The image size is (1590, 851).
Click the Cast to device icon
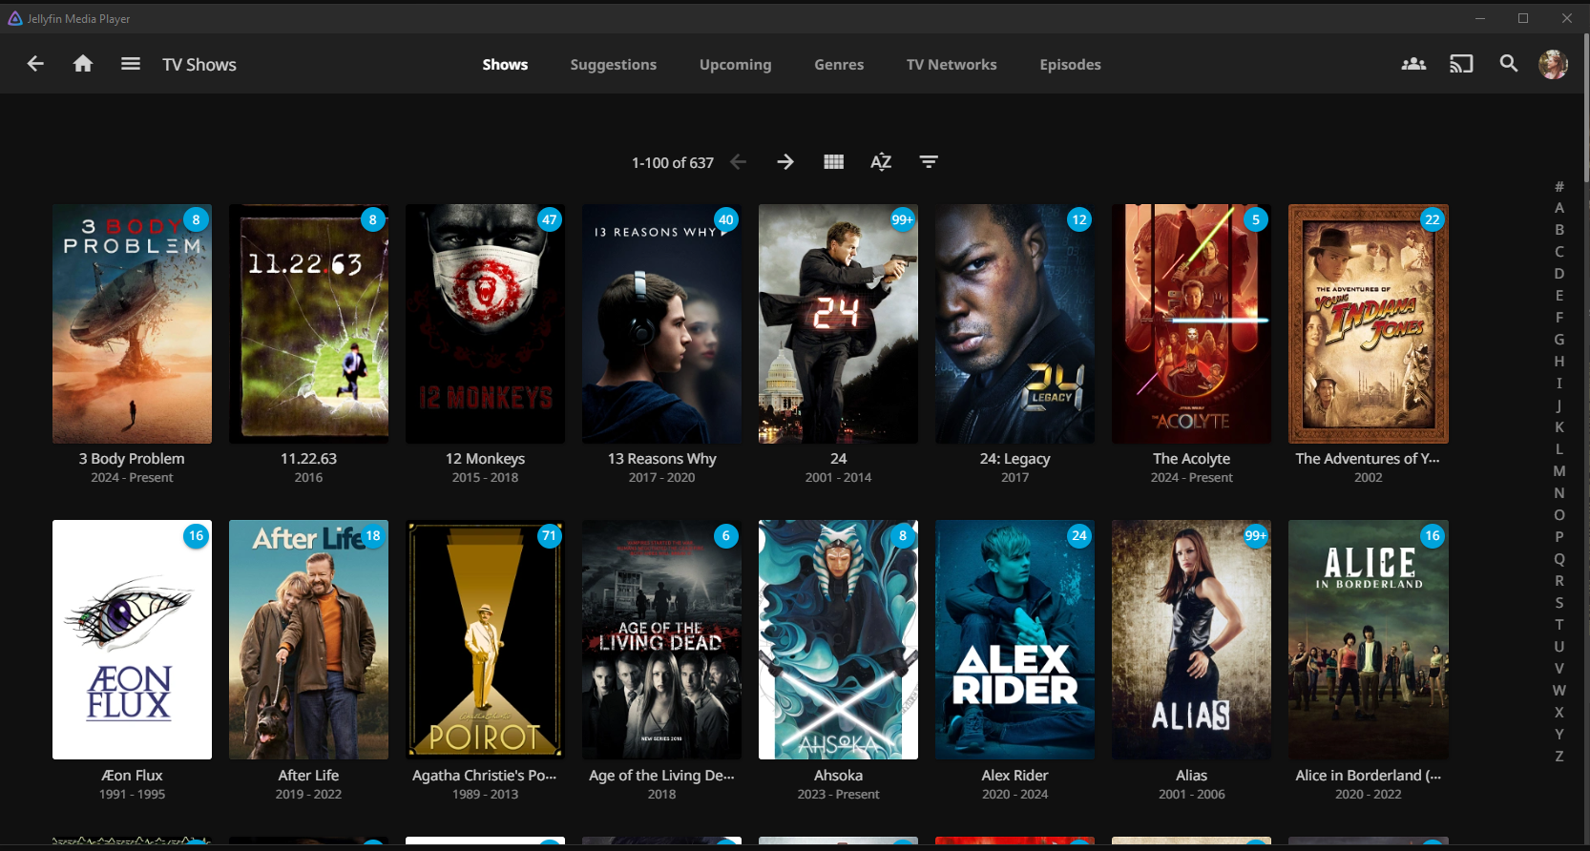click(1461, 64)
